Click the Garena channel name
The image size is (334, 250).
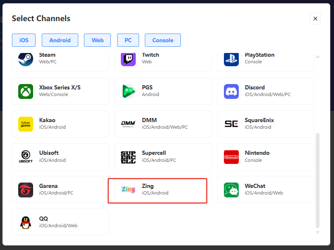(48, 186)
